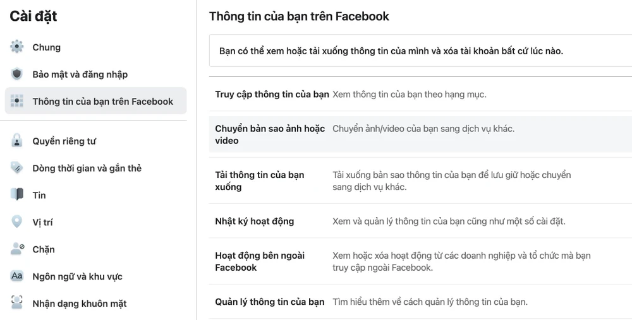Image resolution: width=632 pixels, height=320 pixels.
Task: Click the grid icon for Thông tin của bạn
Action: (x=17, y=102)
